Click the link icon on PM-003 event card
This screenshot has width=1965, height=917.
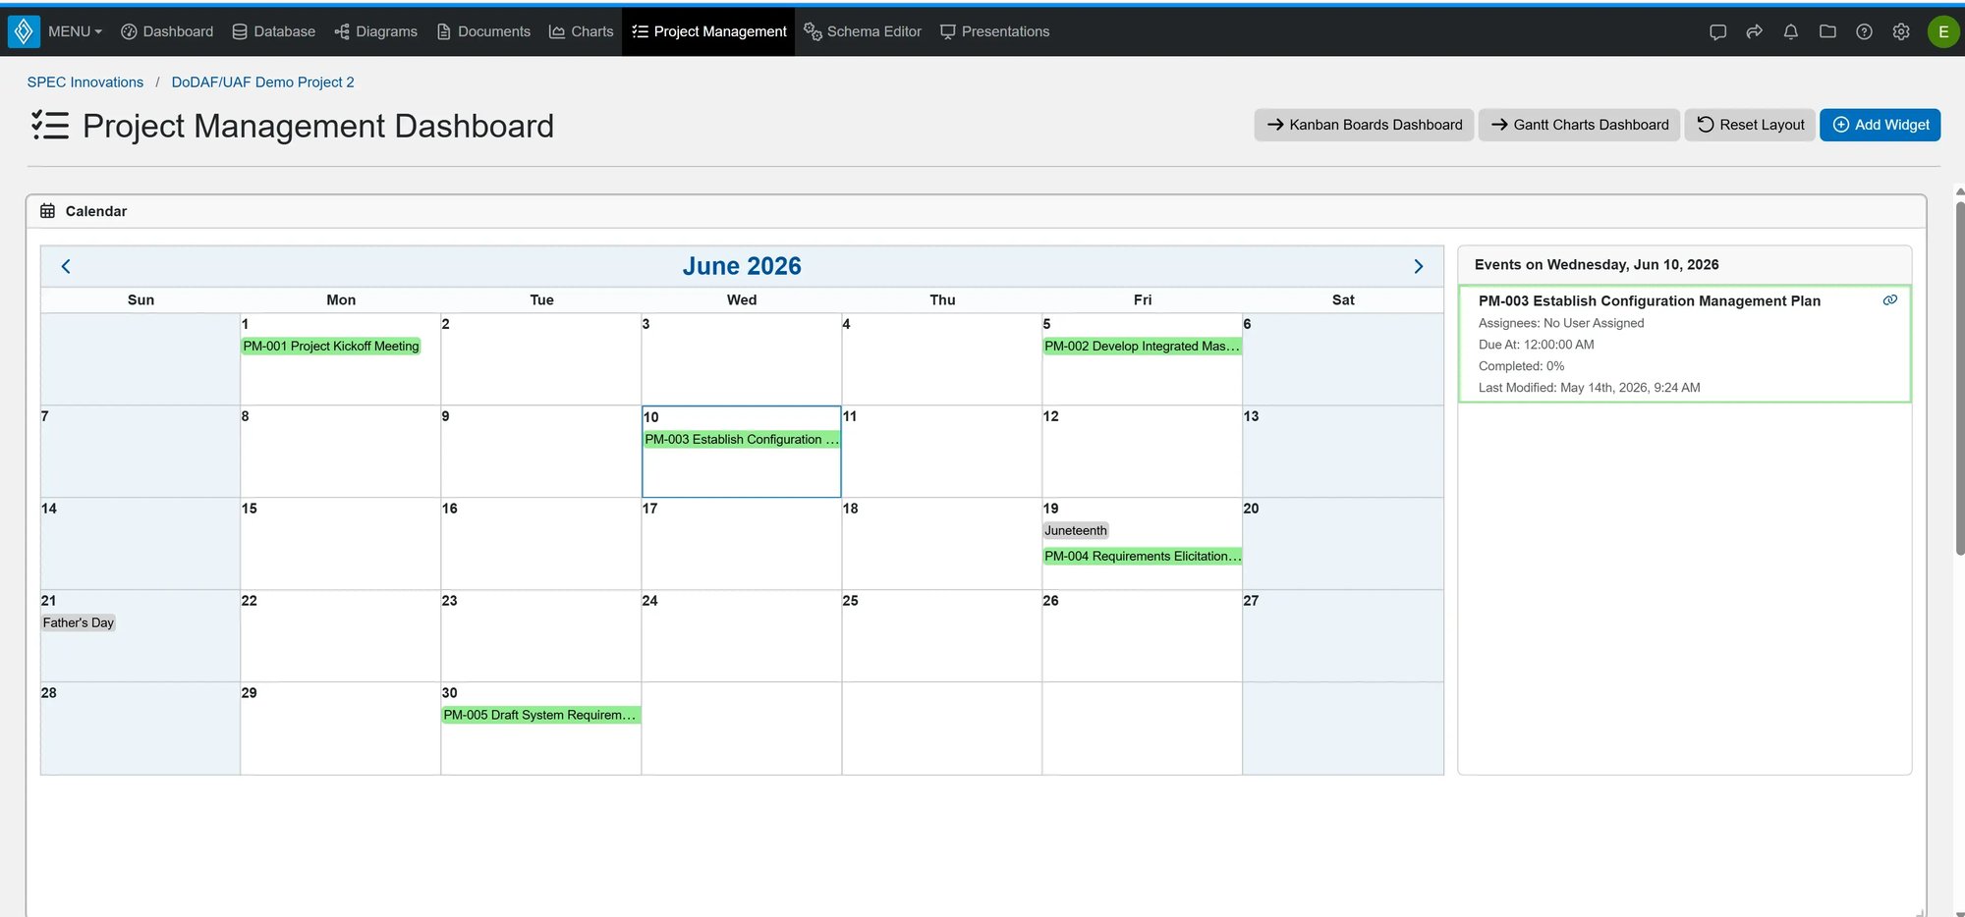point(1889,300)
